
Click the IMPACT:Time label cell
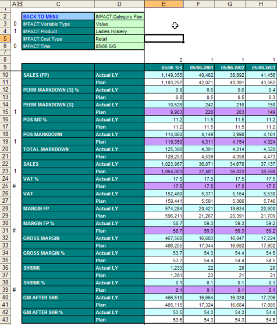coord(58,47)
